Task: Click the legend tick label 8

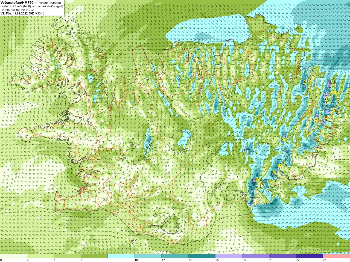Action: pyautogui.click(x=109, y=260)
